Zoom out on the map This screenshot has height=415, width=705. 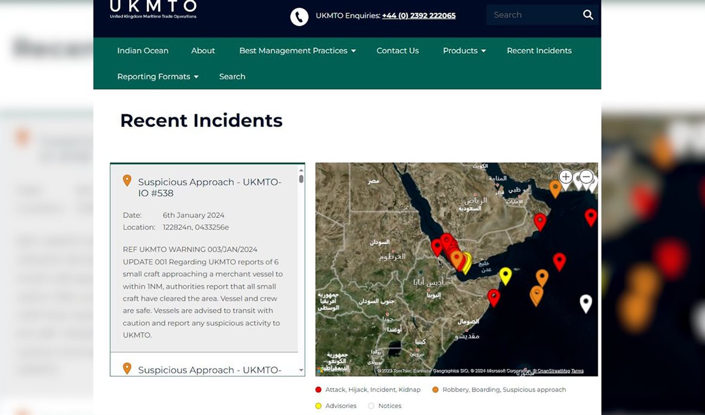[586, 176]
